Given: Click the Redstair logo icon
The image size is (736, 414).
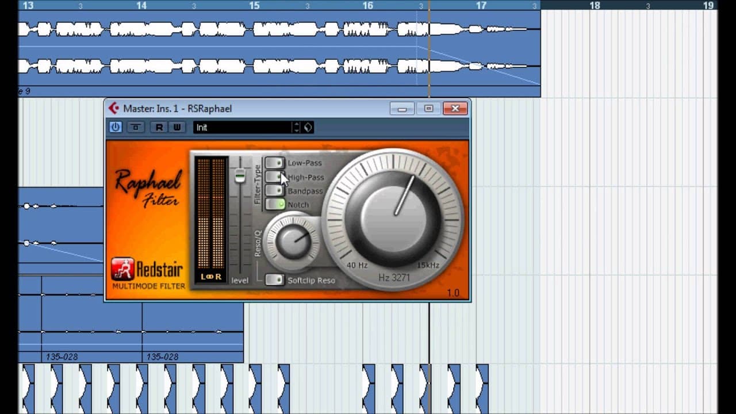Looking at the screenshot, I should point(122,269).
